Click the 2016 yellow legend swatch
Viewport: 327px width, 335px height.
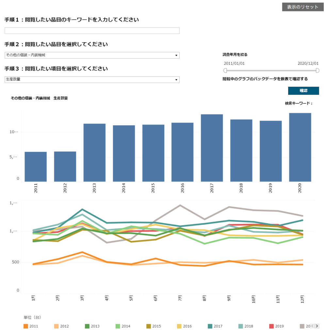tap(179, 326)
